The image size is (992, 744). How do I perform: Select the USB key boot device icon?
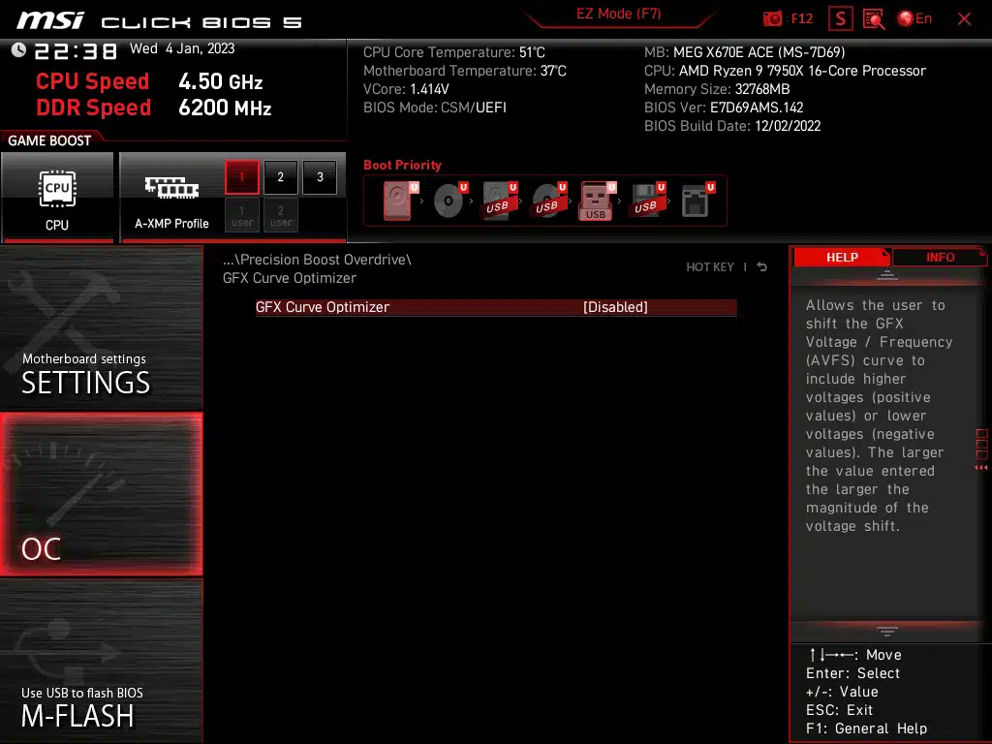click(598, 201)
